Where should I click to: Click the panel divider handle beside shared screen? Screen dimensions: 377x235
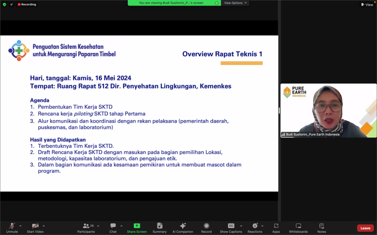pyautogui.click(x=279, y=110)
